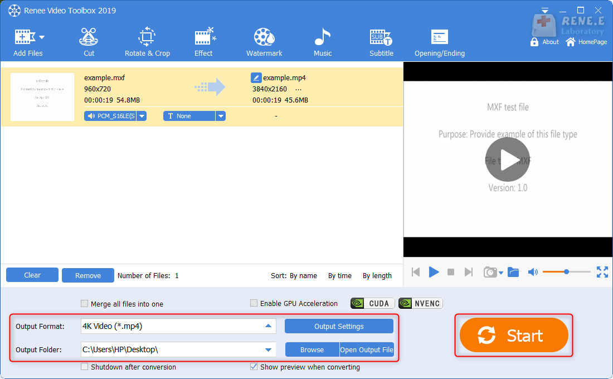The height and width of the screenshot is (379, 613).
Task: Click the About lock icon
Action: pos(534,42)
